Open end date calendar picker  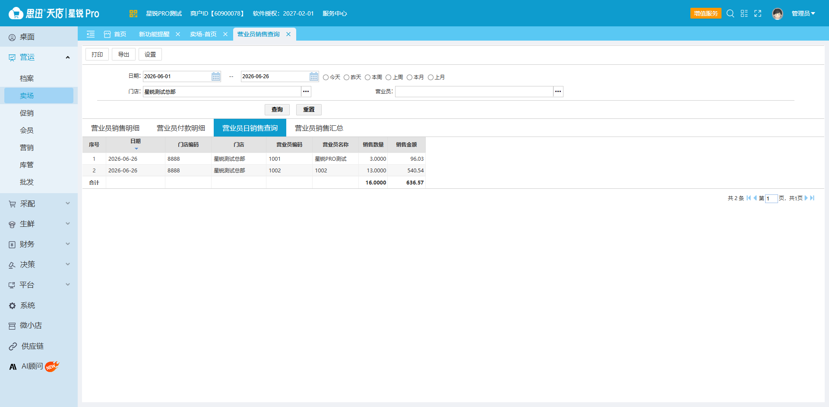pyautogui.click(x=314, y=76)
